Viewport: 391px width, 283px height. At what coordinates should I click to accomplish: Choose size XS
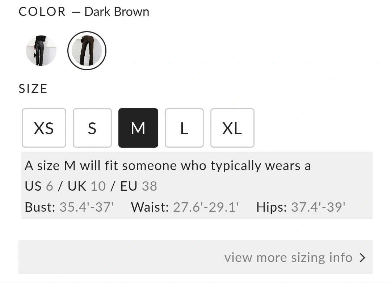[x=44, y=128]
